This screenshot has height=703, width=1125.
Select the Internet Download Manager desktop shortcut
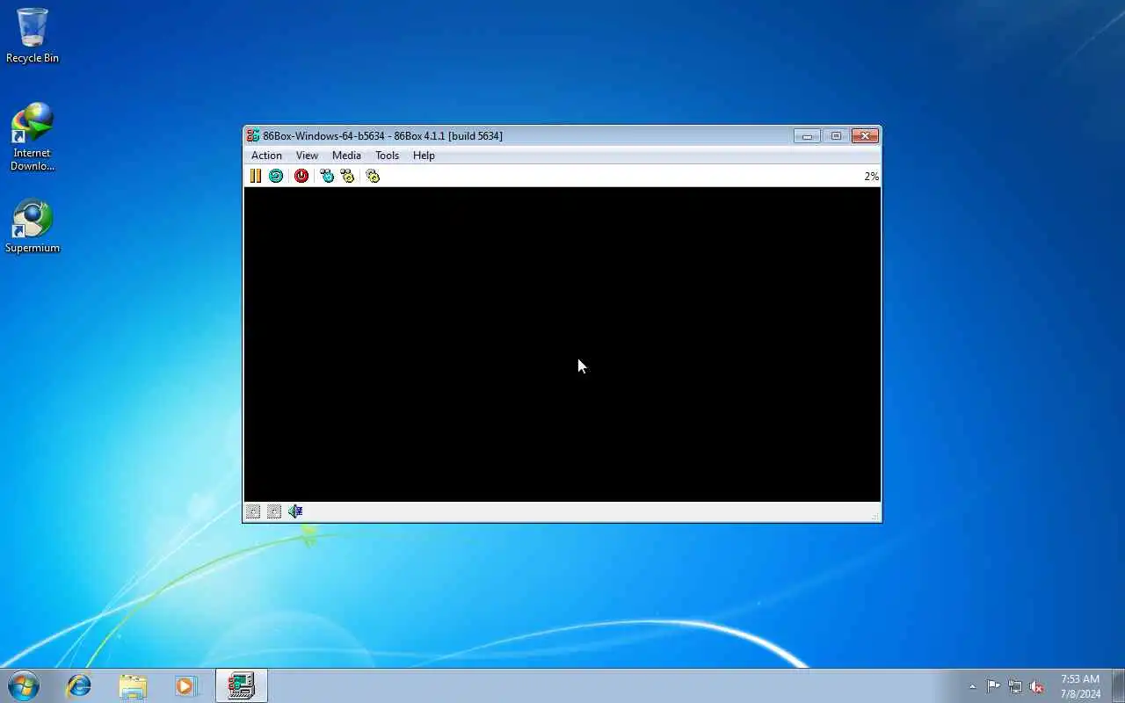[33, 137]
